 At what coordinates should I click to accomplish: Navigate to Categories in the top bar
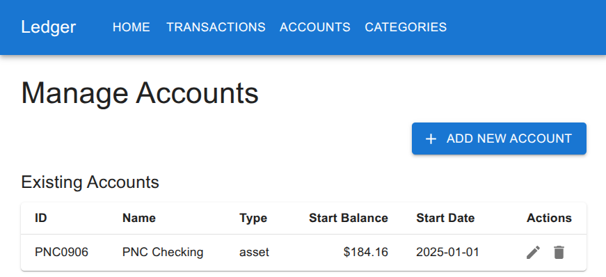click(406, 27)
